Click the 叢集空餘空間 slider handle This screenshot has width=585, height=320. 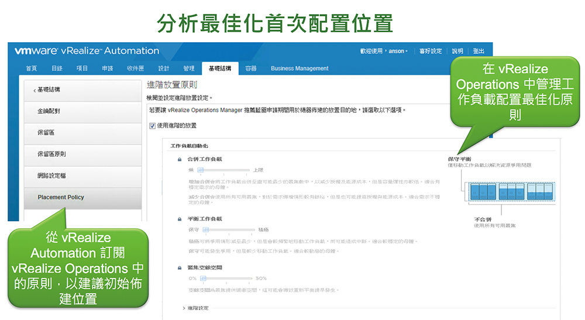click(x=204, y=278)
